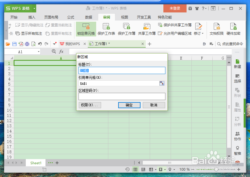Screen dimensions: 250x177
Task: Click the 确定 (OK) button in the dialog
Action: [129, 105]
